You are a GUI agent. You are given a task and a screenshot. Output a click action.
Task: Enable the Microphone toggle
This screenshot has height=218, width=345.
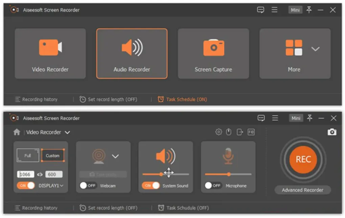click(x=213, y=186)
